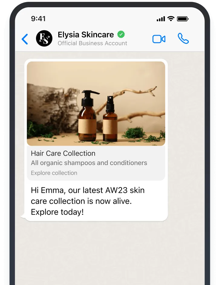
Task: Open the hair care bottles product image
Action: coord(96,104)
